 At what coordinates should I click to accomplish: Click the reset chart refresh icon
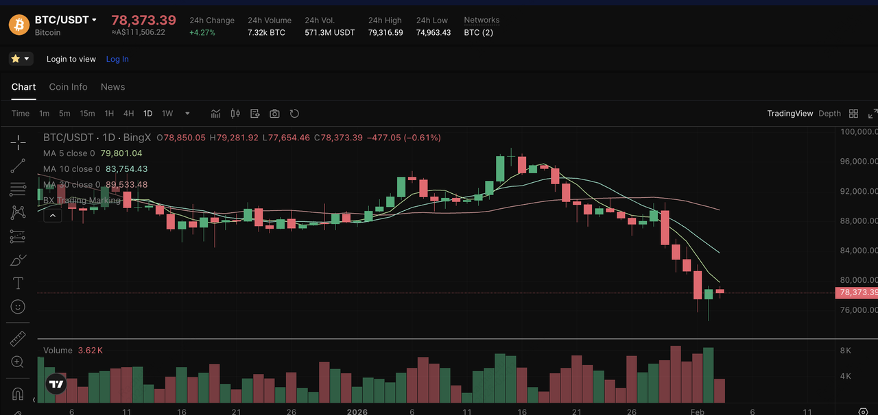click(294, 114)
